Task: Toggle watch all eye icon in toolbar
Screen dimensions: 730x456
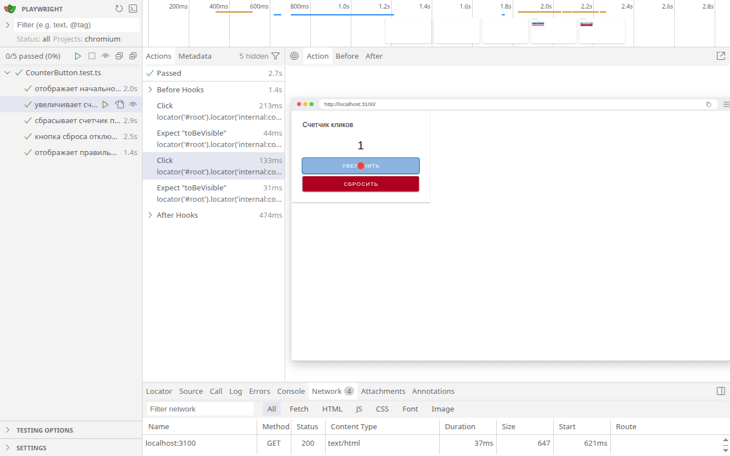Action: 106,56
